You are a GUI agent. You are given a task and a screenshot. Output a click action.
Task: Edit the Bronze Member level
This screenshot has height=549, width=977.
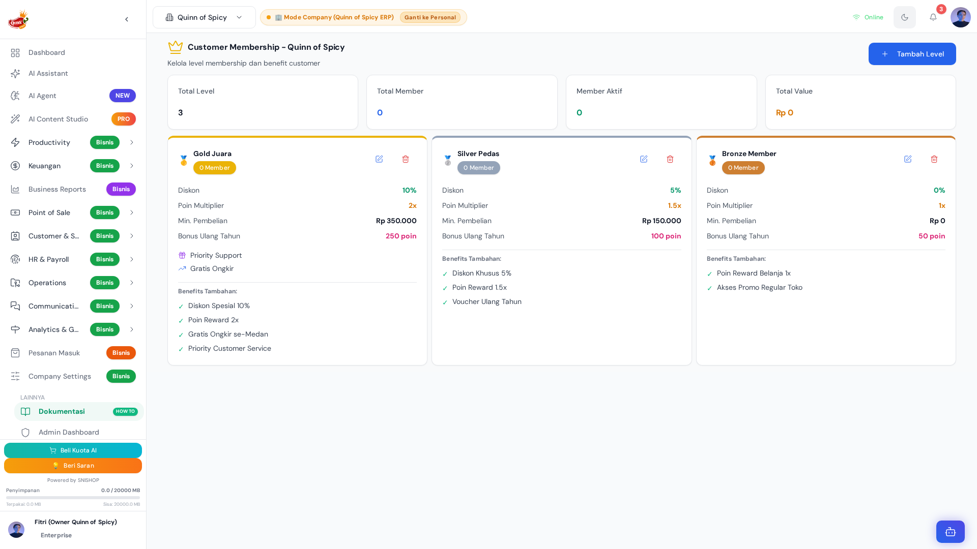[908, 159]
